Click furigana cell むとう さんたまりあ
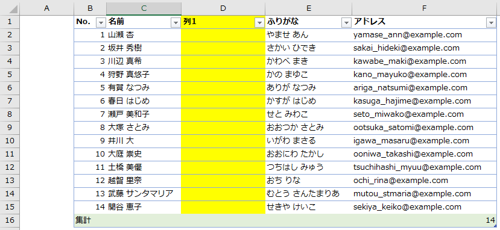Screen dimensions: 500x230 [308, 194]
